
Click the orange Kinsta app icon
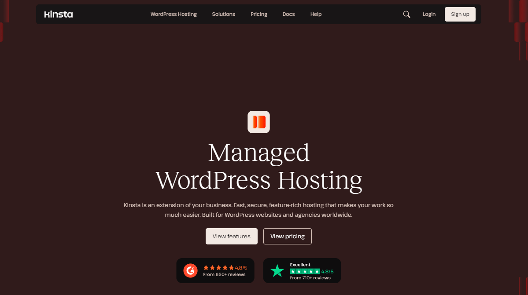[258, 122]
